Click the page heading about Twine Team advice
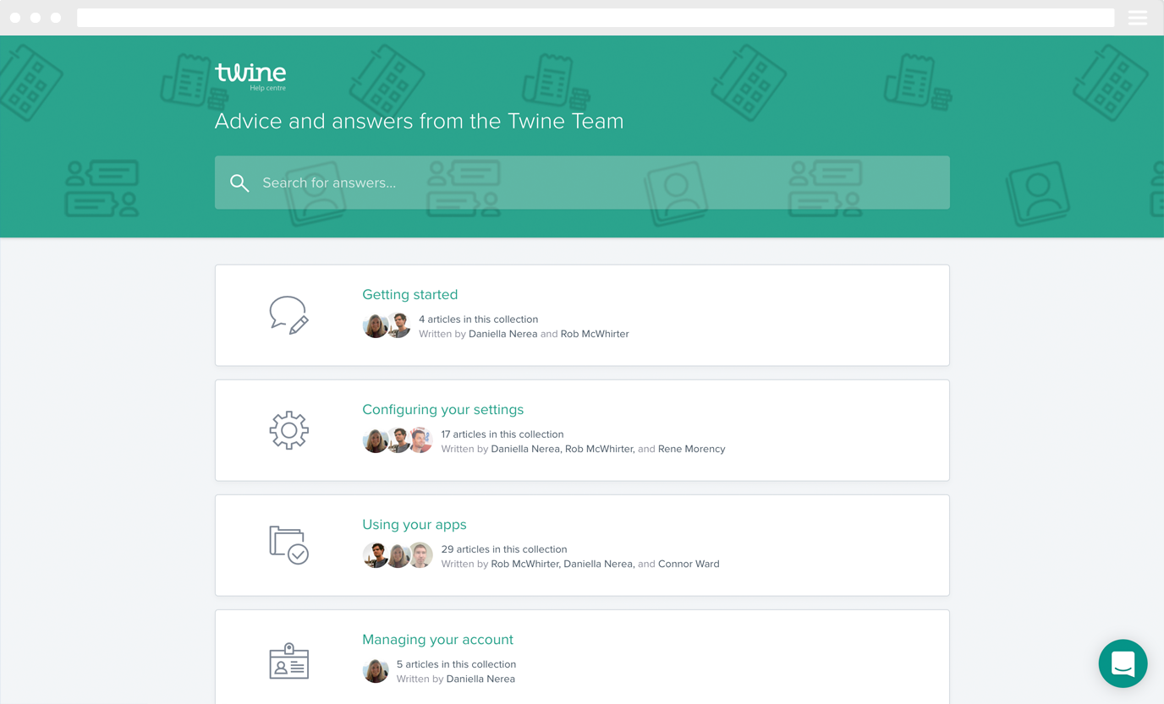 [419, 122]
